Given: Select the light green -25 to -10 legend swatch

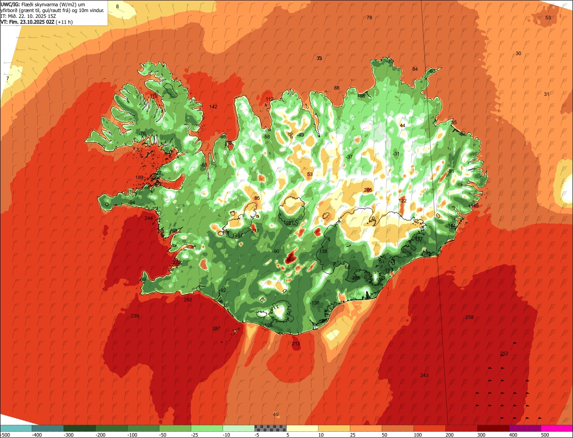Looking at the screenshot, I should [x=207, y=428].
